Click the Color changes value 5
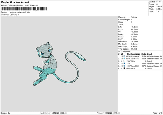This screenshot has width=163, height=115. pos(132,20)
